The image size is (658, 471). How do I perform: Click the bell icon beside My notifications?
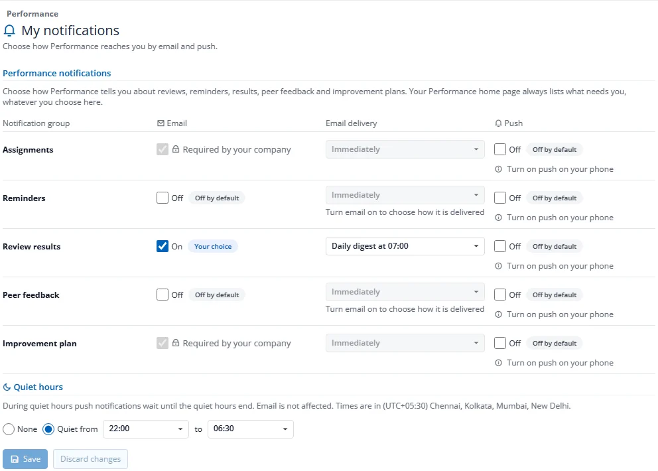tap(9, 31)
